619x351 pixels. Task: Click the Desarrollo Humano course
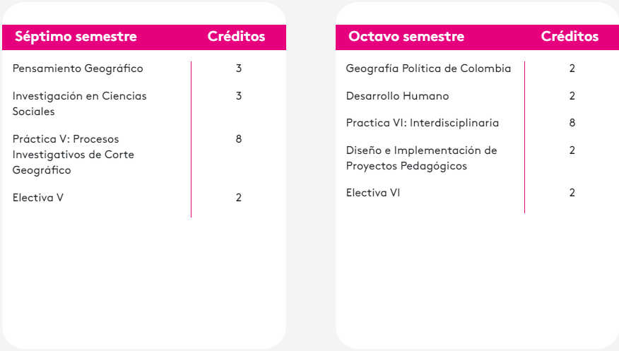pos(397,96)
